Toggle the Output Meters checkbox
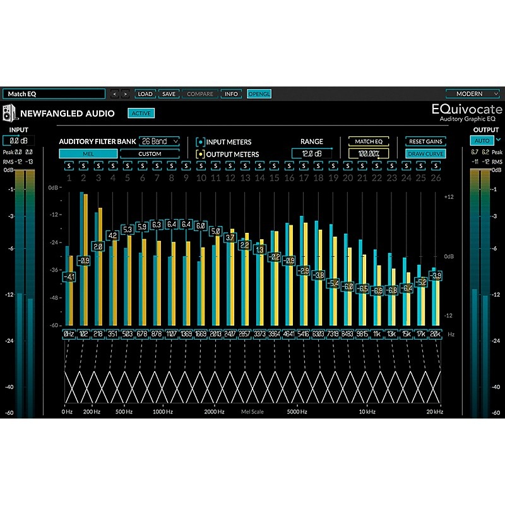 click(200, 154)
